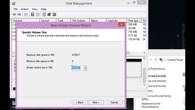The width and height of the screenshot is (195, 110).
Task: Sort by Volume column header
Action: click(26, 20)
